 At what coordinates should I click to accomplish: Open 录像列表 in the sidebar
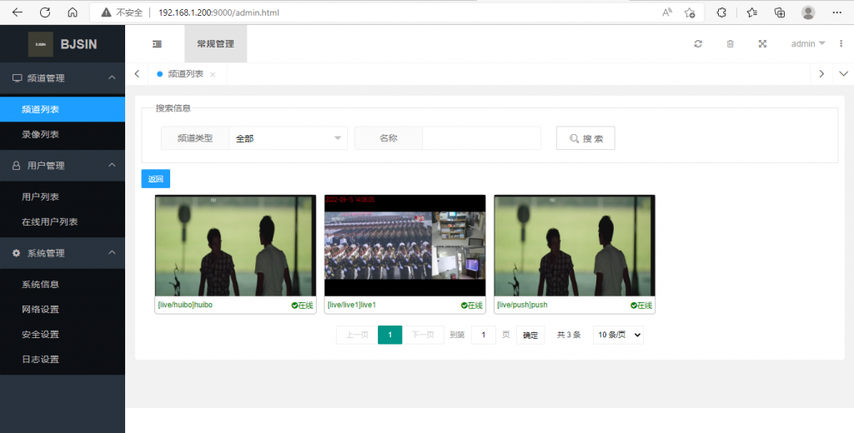[x=40, y=135]
